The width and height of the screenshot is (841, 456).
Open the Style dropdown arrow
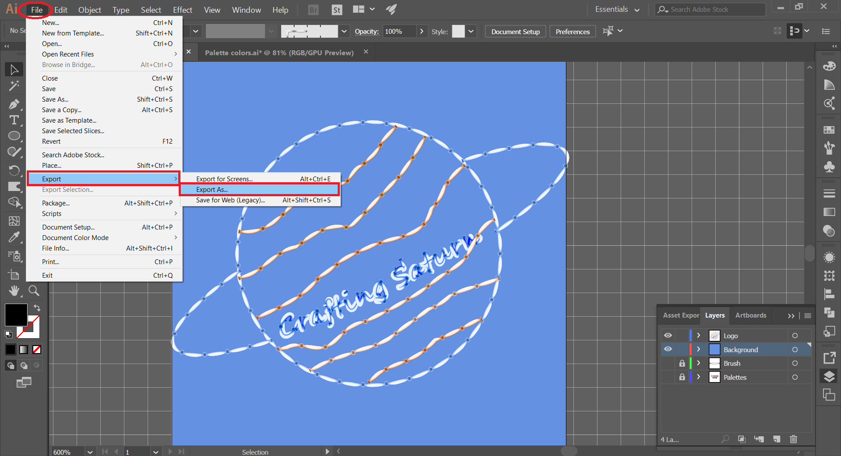point(471,31)
